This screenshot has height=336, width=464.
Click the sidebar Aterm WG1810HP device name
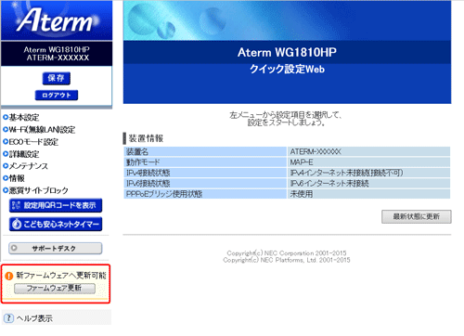click(57, 49)
